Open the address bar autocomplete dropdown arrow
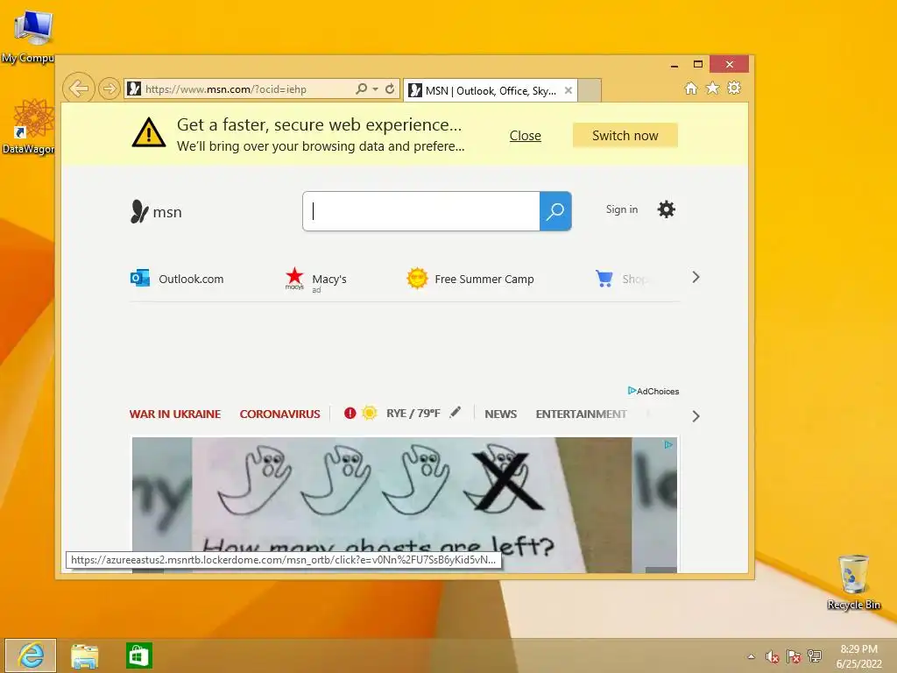The width and height of the screenshot is (897, 673). (x=375, y=89)
